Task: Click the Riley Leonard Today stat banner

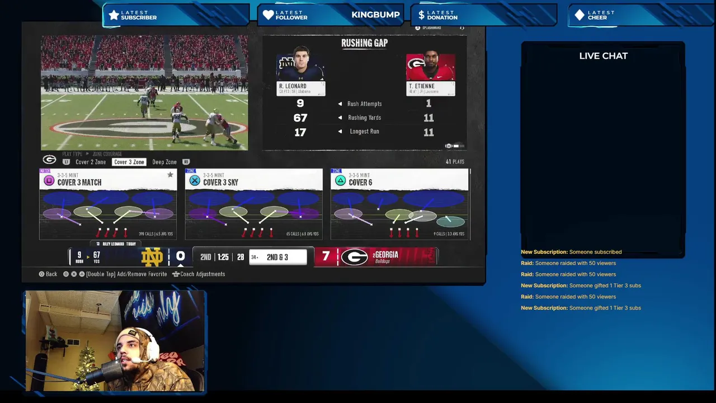Action: coord(116,244)
